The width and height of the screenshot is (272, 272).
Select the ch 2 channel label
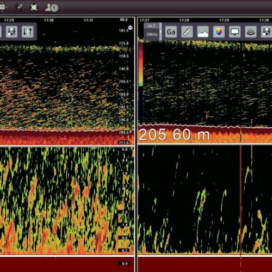[x=151, y=26]
